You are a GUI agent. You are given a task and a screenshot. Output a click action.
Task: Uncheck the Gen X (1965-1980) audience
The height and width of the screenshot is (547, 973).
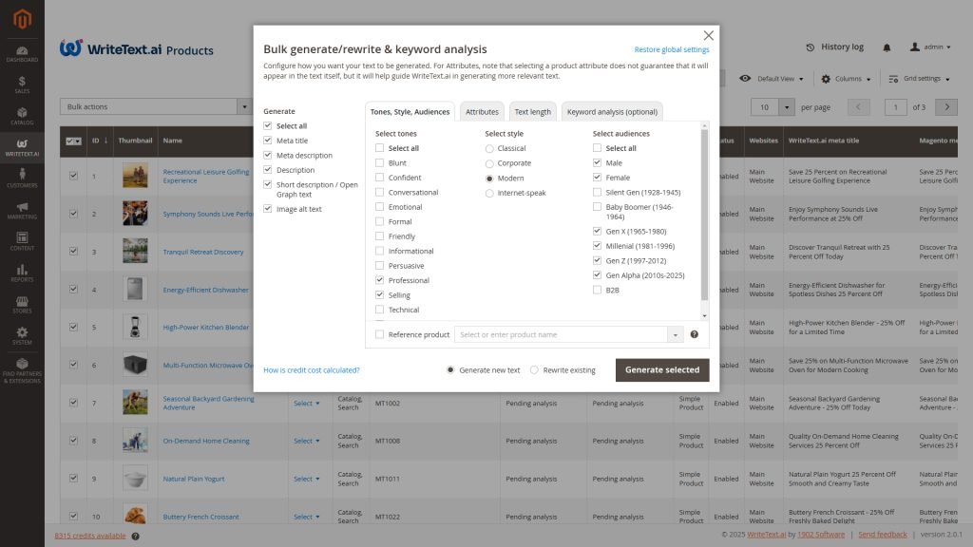[x=598, y=231]
